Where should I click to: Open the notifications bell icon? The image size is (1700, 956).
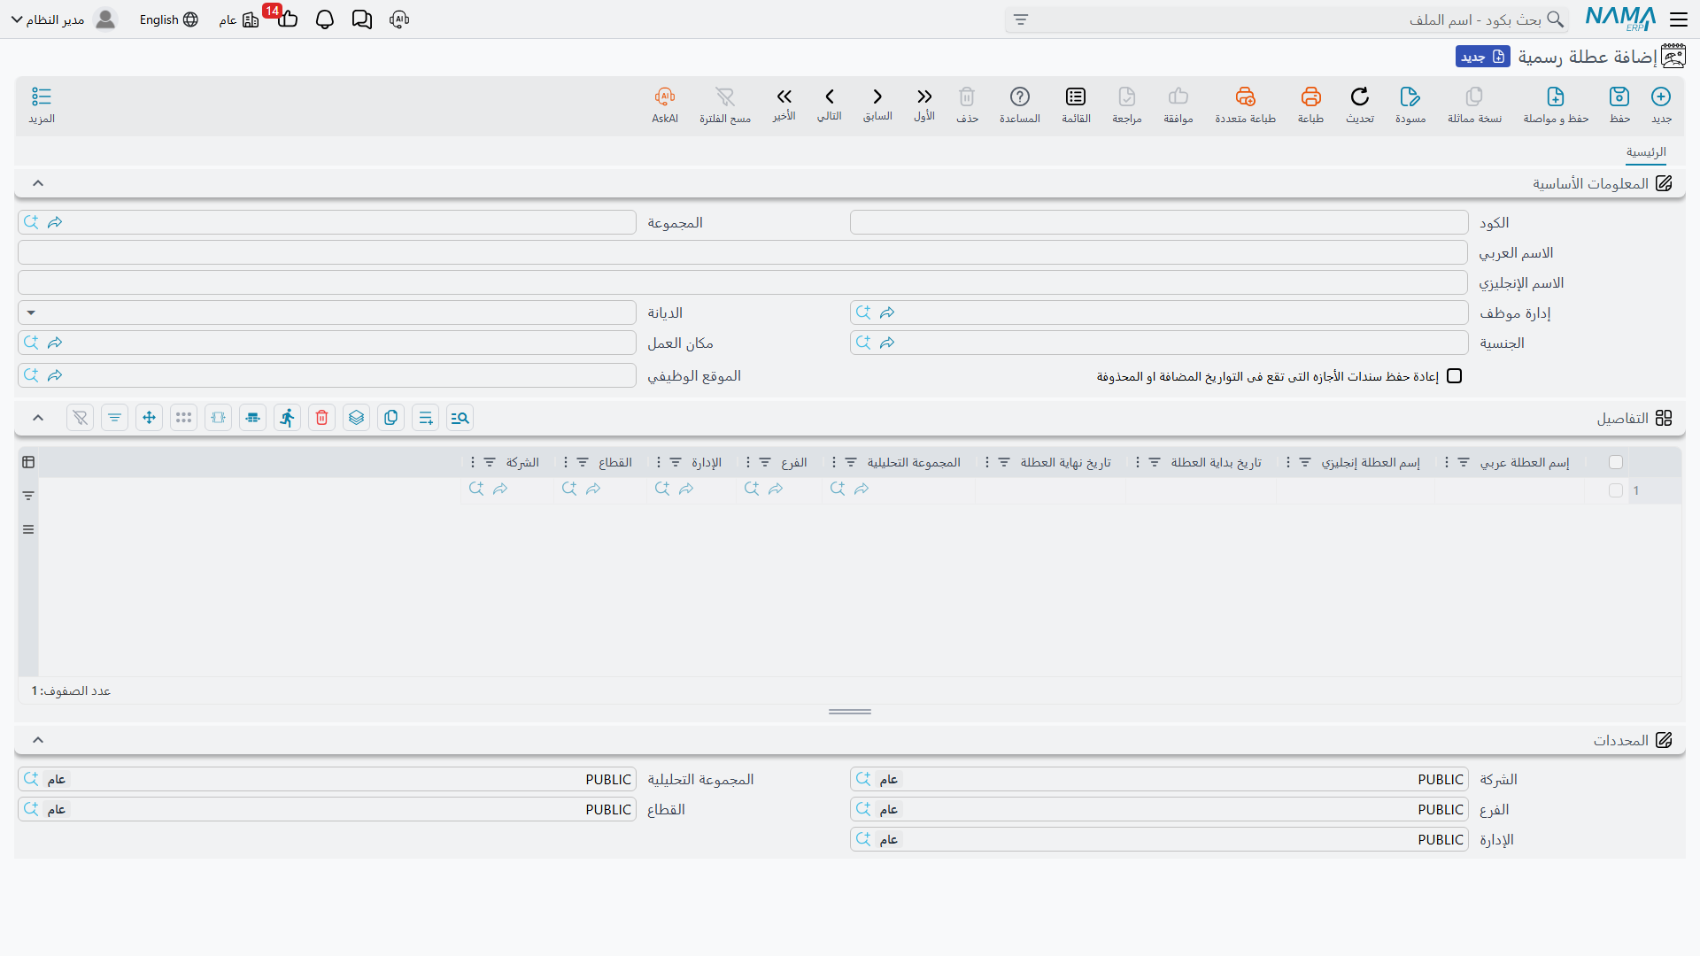(x=325, y=19)
